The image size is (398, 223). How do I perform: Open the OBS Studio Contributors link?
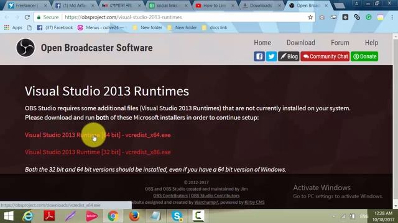pos(215,196)
